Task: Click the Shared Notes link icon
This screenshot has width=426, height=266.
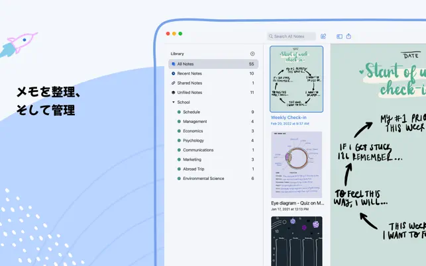Action: tap(174, 83)
